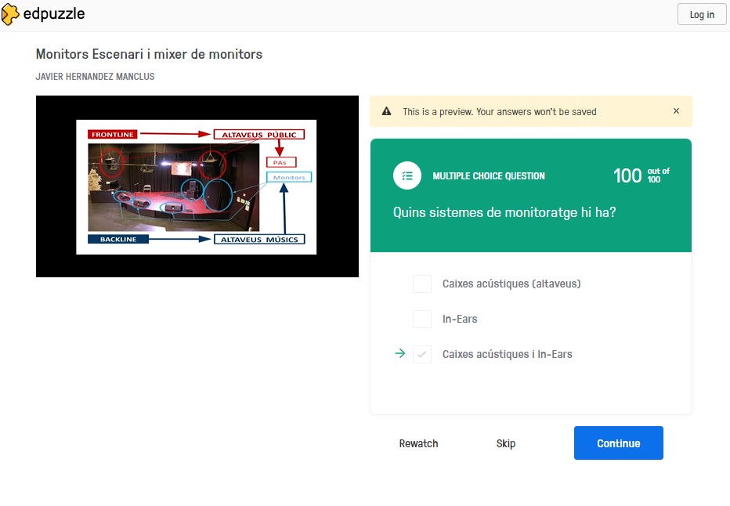Click the edpuzzle puzzle-piece logo icon
Viewport: 730px width, 506px height.
point(12,14)
